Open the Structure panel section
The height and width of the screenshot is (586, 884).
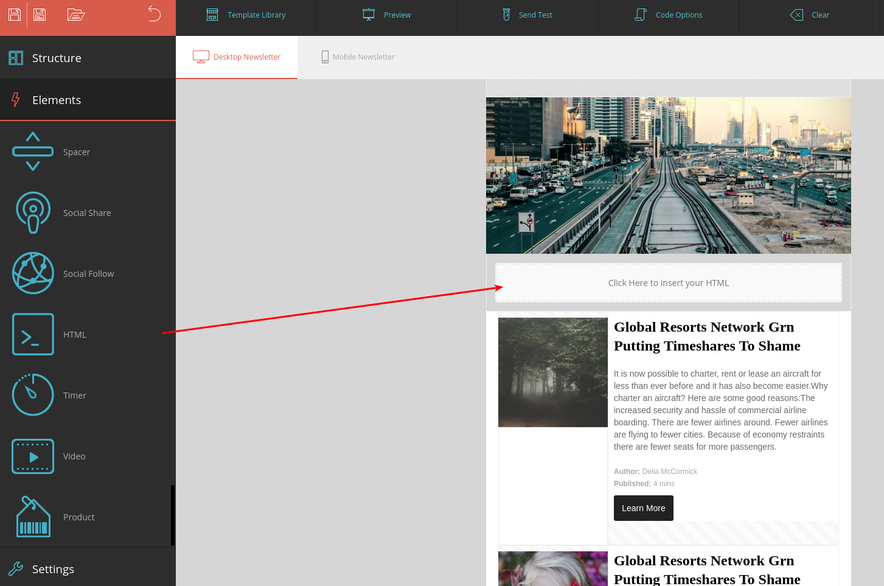88,57
